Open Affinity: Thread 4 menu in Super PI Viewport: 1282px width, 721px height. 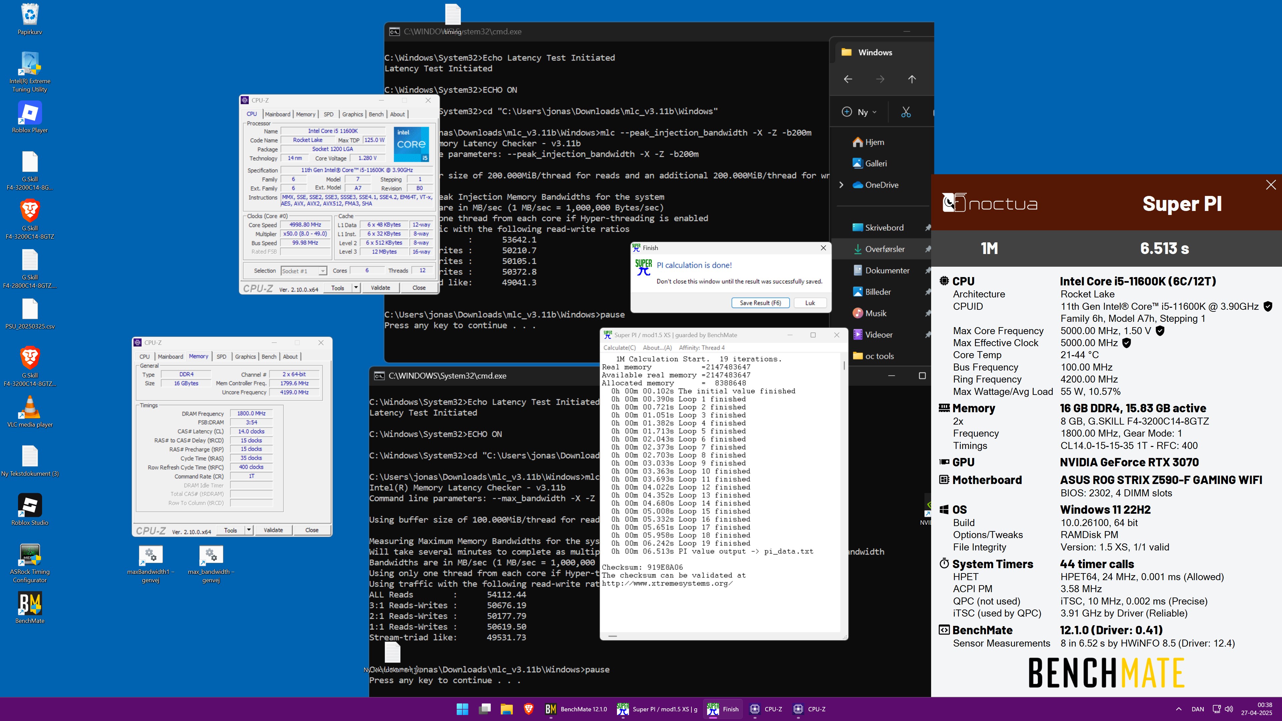click(702, 348)
